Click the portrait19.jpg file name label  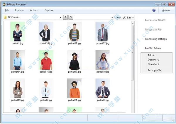pyautogui.click(x=18, y=100)
